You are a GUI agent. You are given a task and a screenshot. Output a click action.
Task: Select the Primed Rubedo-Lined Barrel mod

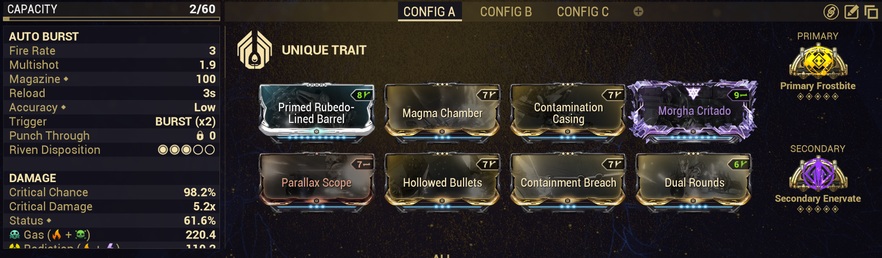(x=316, y=113)
